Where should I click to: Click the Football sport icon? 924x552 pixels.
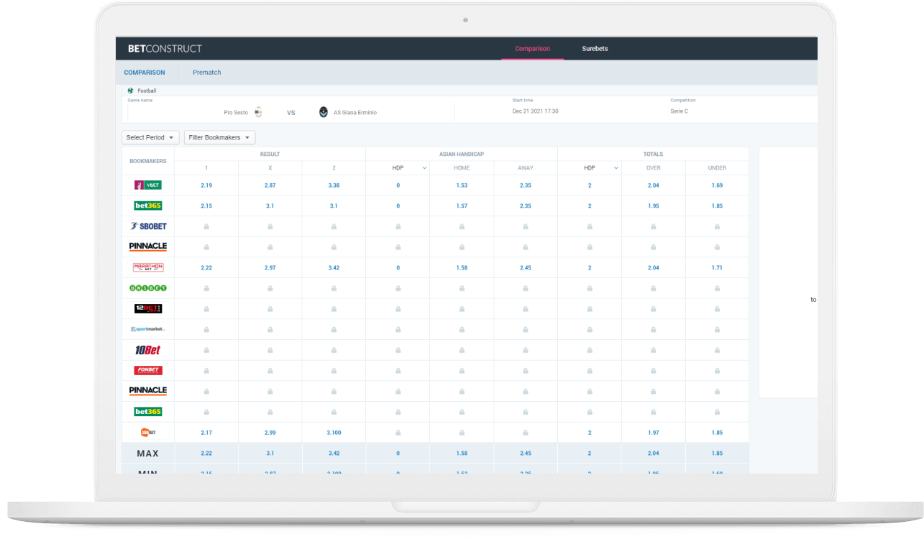(131, 91)
